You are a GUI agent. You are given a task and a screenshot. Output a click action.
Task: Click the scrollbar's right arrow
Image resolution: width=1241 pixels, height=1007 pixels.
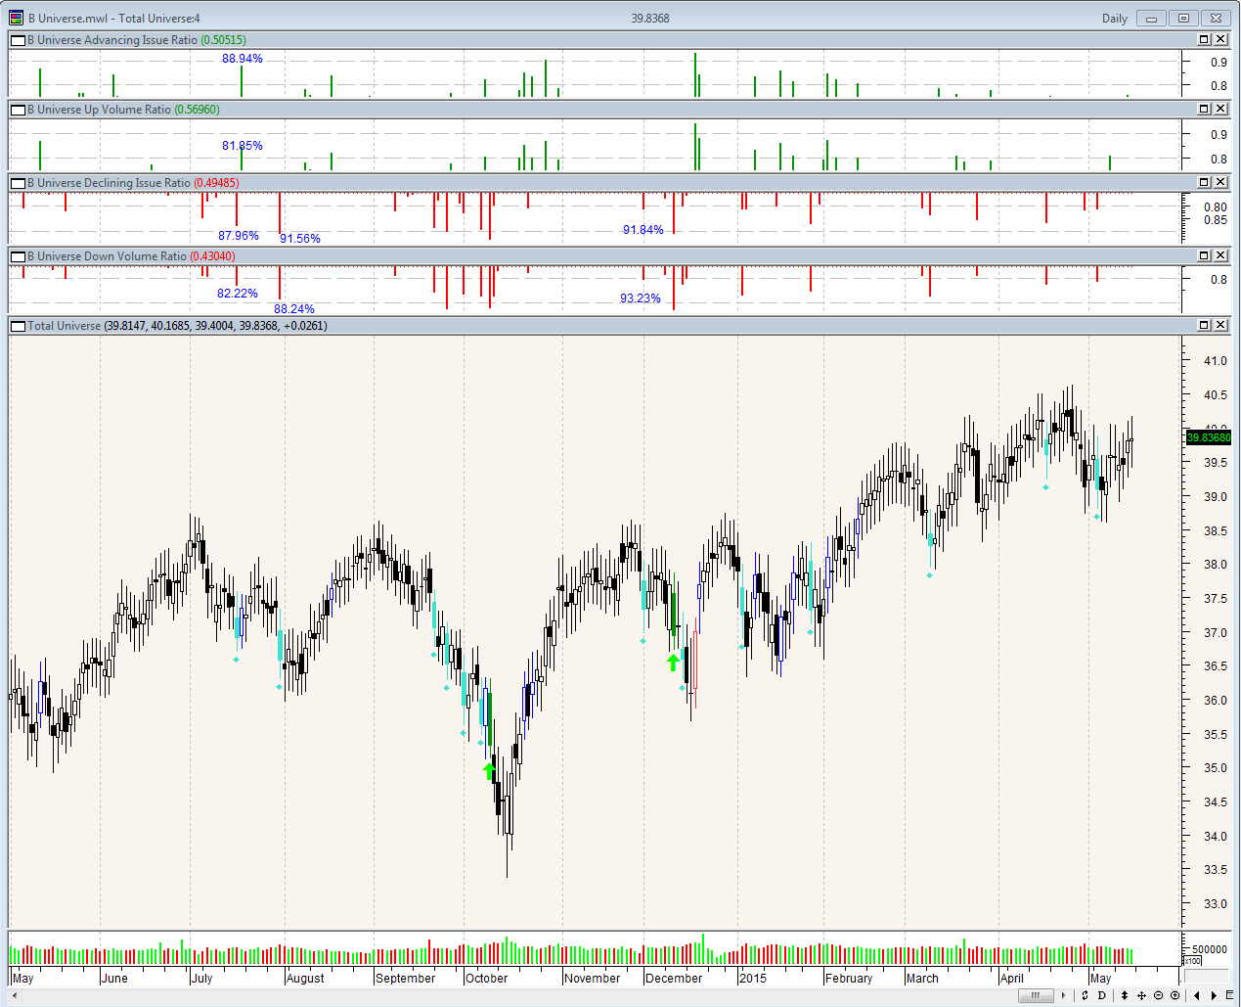pyautogui.click(x=1063, y=995)
